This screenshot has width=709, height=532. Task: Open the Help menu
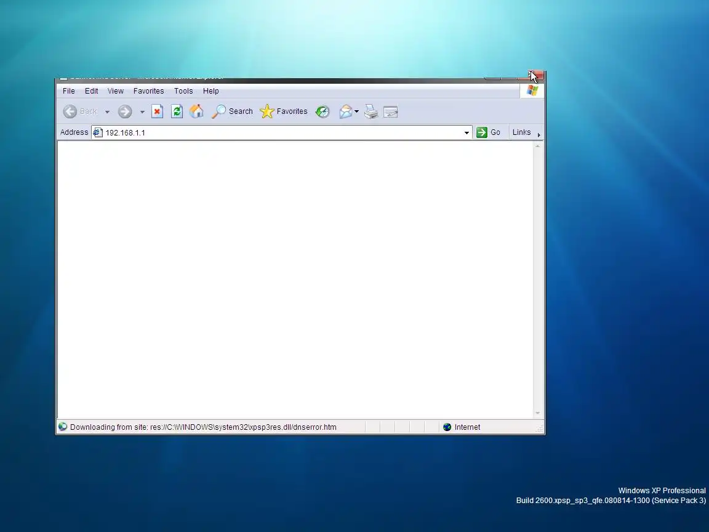[210, 91]
